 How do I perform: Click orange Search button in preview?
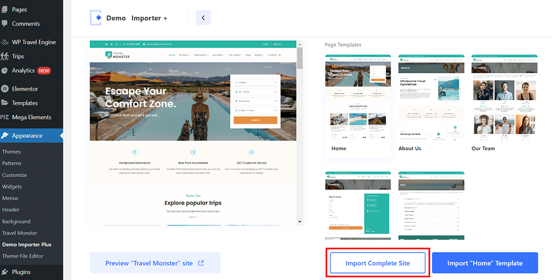pos(256,120)
